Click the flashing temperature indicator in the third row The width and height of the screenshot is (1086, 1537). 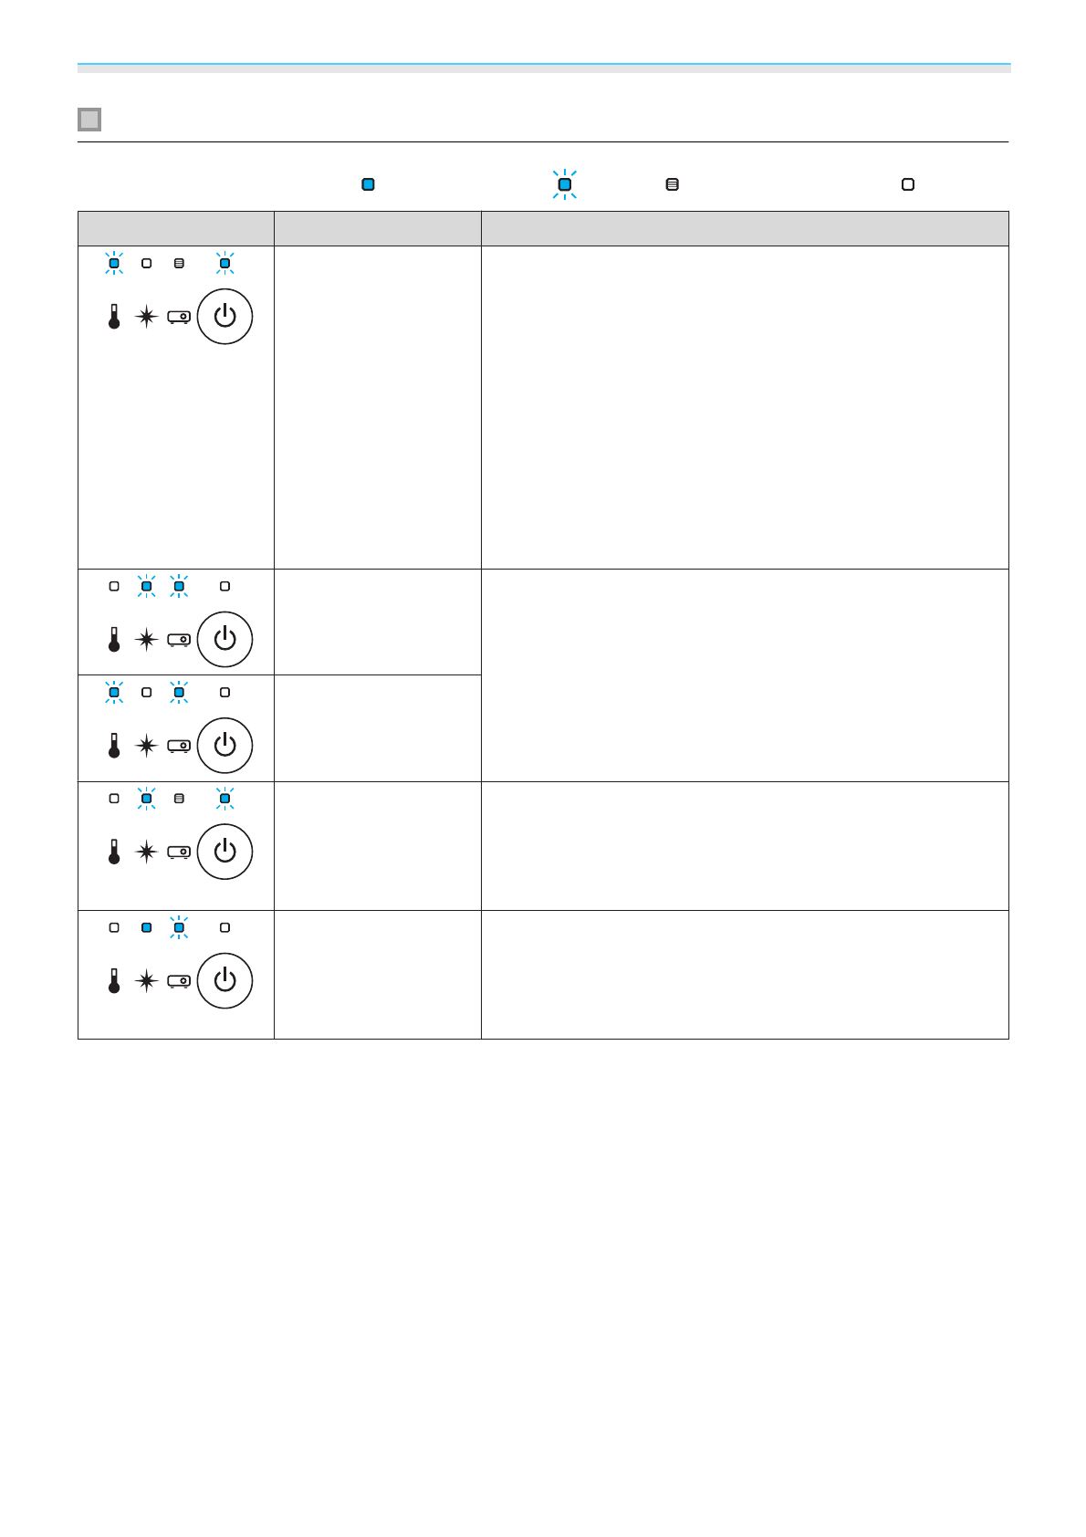click(x=114, y=692)
